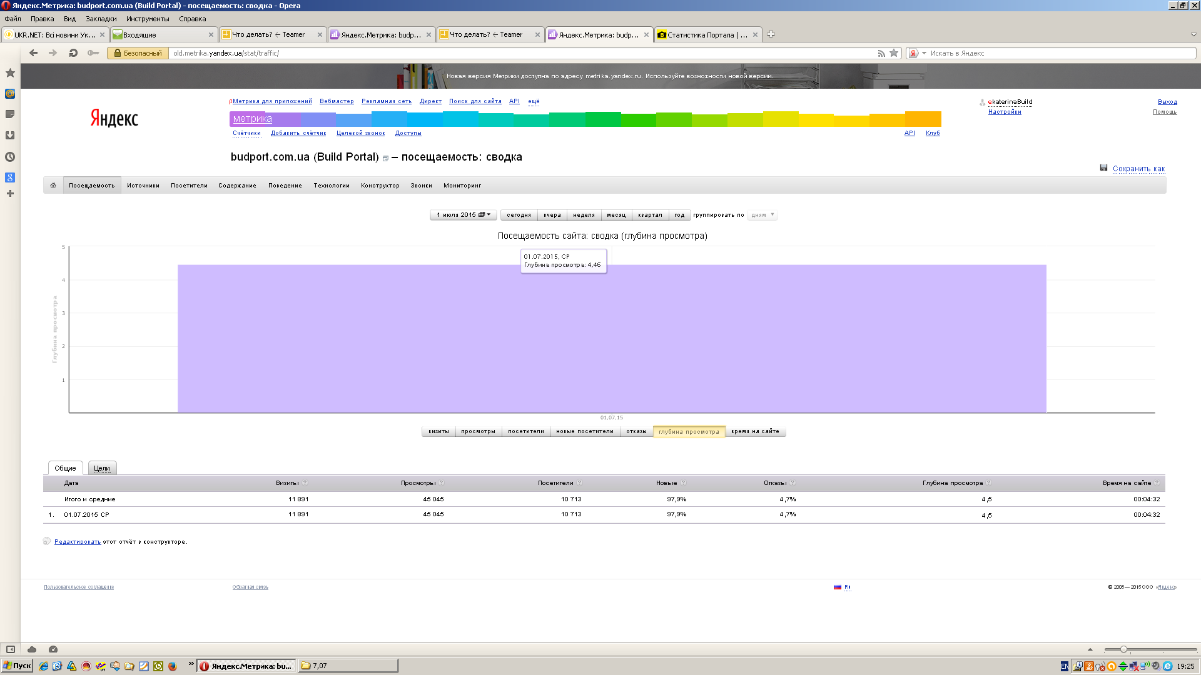Open the Вебмастер link
The width and height of the screenshot is (1201, 675).
tap(337, 101)
